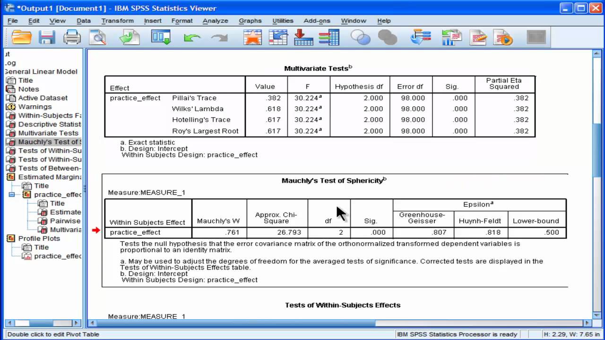The image size is (605, 340).
Task: Select Pairwise item under practice_effect
Action: 65,221
